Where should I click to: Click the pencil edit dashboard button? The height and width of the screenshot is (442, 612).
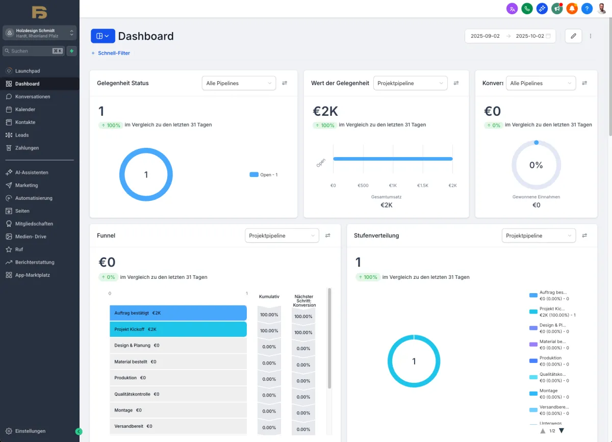click(573, 36)
